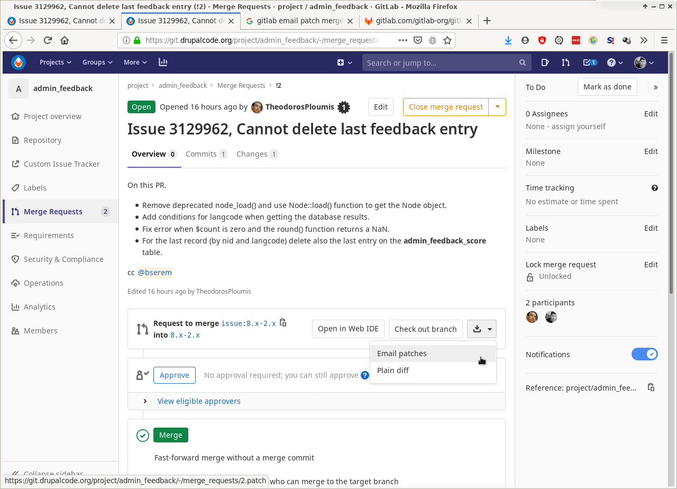Expand the Close merge request dropdown arrow
The width and height of the screenshot is (677, 489).
pyautogui.click(x=497, y=106)
